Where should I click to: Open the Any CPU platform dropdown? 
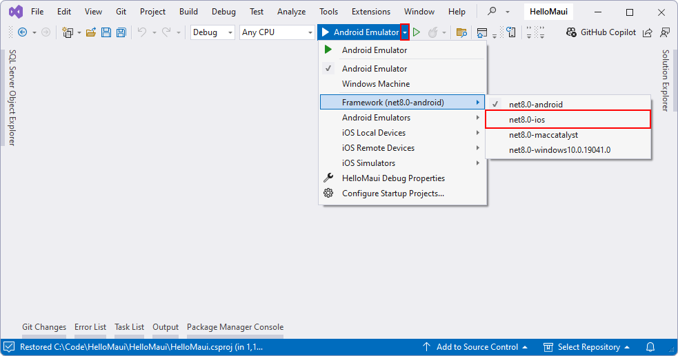pos(277,32)
